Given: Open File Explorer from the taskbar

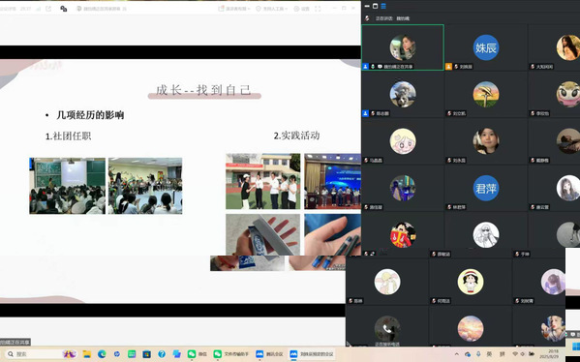Looking at the screenshot, I should click(x=87, y=354).
